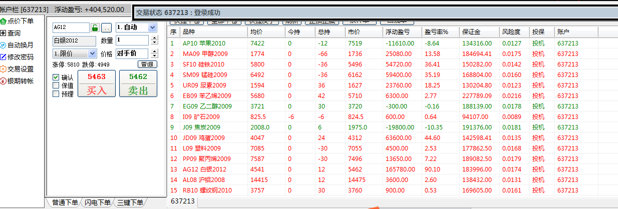Select the 'SM09 锰硅2009' position row
Screen dimensions: 618x209
pos(384,75)
